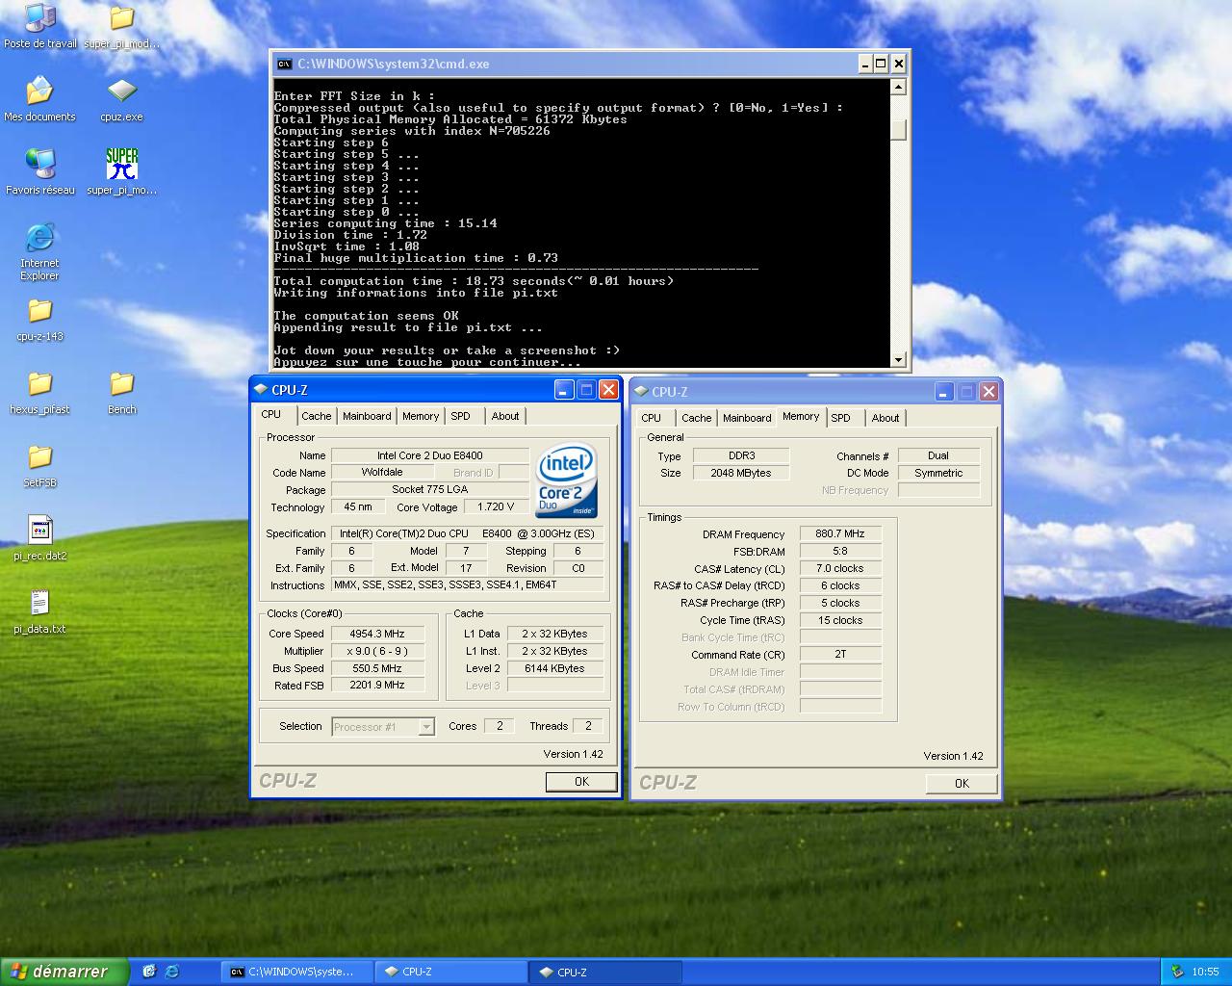The height and width of the screenshot is (986, 1232).
Task: Select SPD tab in right CPU-Z window
Action: coord(841,418)
